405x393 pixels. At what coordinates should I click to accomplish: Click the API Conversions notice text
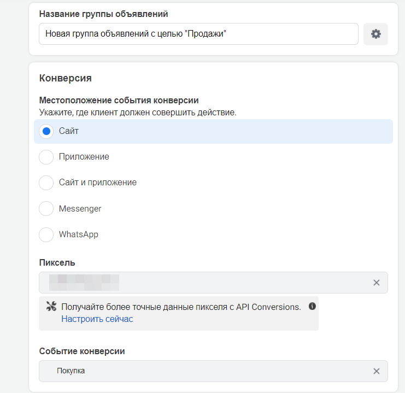[181, 307]
